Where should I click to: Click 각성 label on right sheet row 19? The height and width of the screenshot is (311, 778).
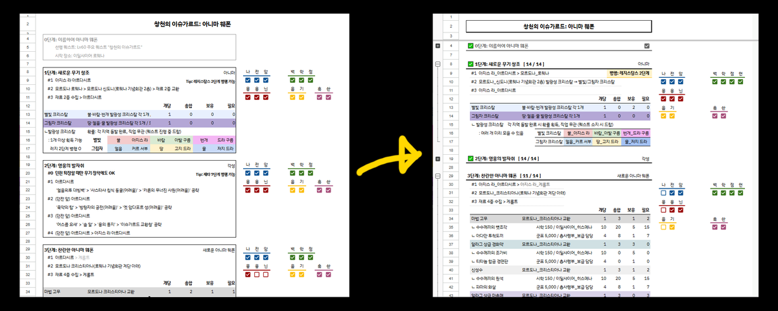(x=645, y=158)
